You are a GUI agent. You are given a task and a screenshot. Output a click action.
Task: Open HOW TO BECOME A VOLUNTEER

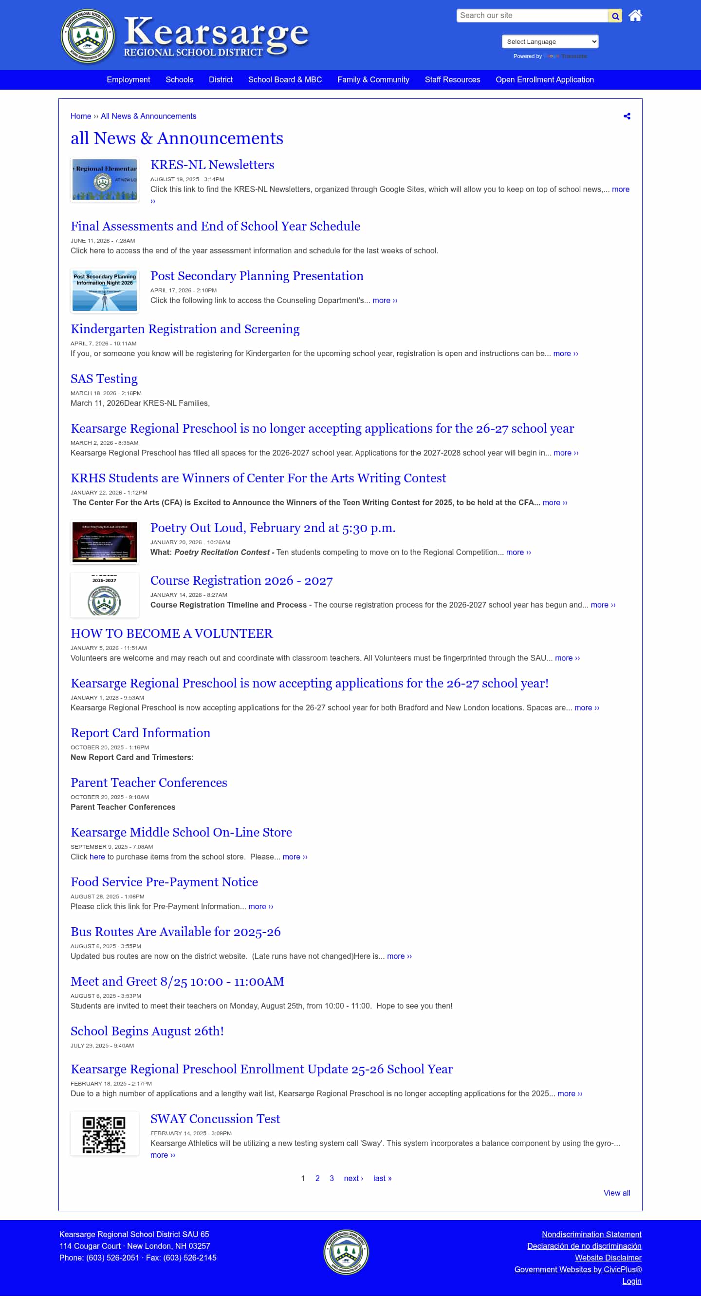click(x=171, y=633)
